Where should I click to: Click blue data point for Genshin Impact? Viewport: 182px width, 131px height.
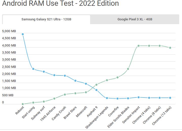click(138, 97)
